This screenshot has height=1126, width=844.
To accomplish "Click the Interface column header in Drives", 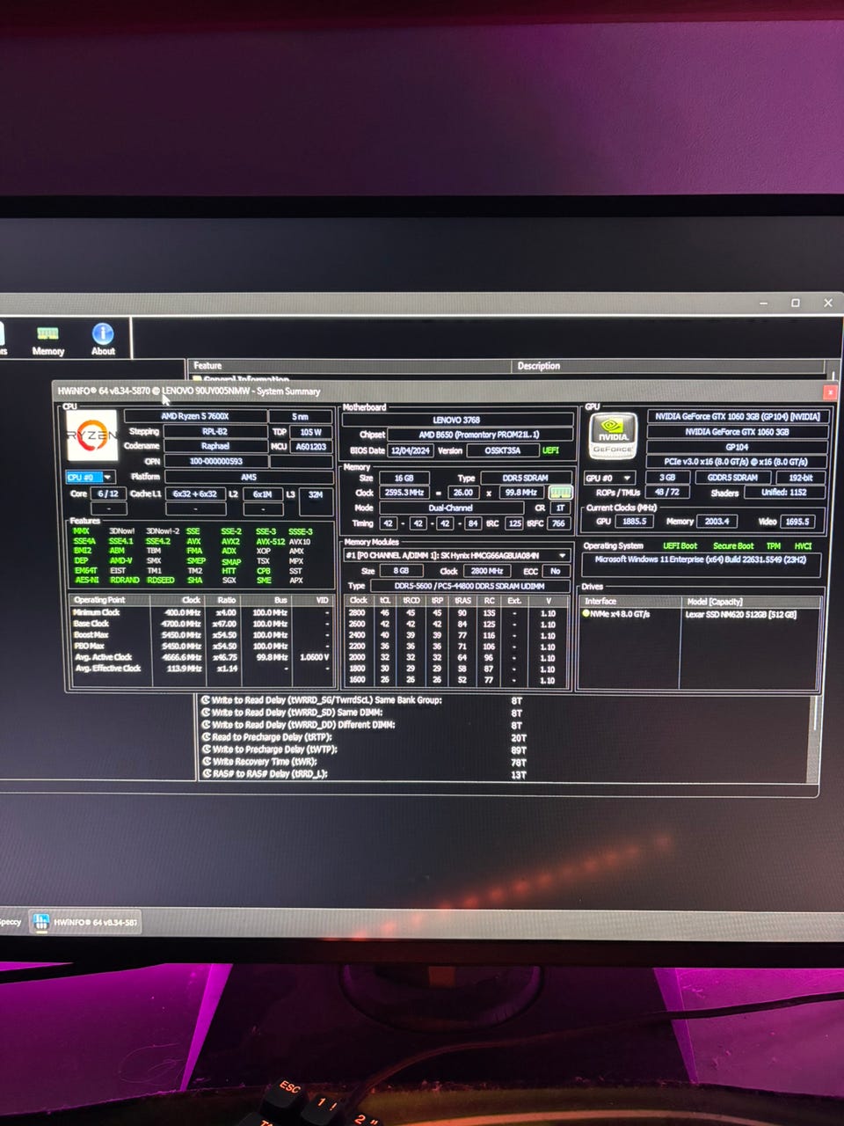I will [x=630, y=601].
